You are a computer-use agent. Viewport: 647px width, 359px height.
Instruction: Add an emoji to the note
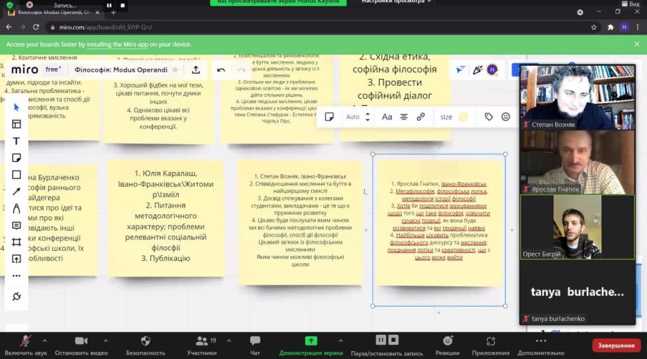click(x=505, y=117)
